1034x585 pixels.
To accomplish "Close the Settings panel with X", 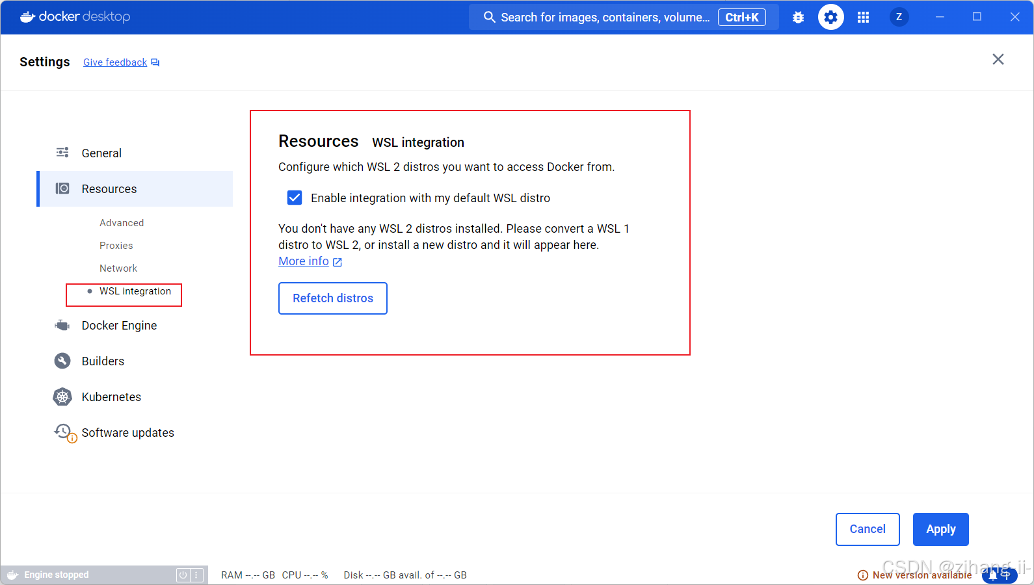I will 998,59.
